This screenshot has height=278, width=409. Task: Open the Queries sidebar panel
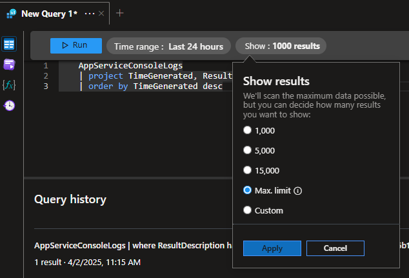[x=9, y=65]
